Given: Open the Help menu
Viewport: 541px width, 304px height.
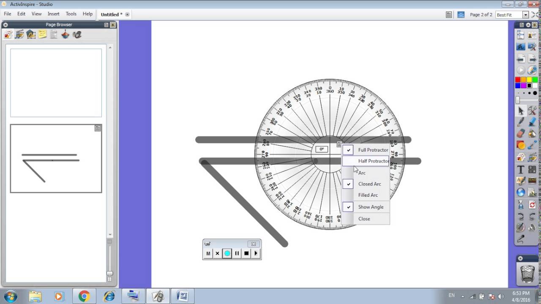Looking at the screenshot, I should (x=87, y=14).
